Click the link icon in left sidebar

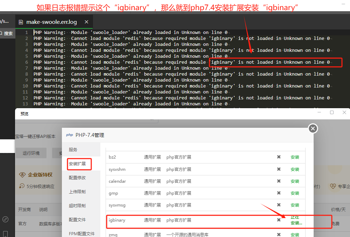(x=6, y=219)
